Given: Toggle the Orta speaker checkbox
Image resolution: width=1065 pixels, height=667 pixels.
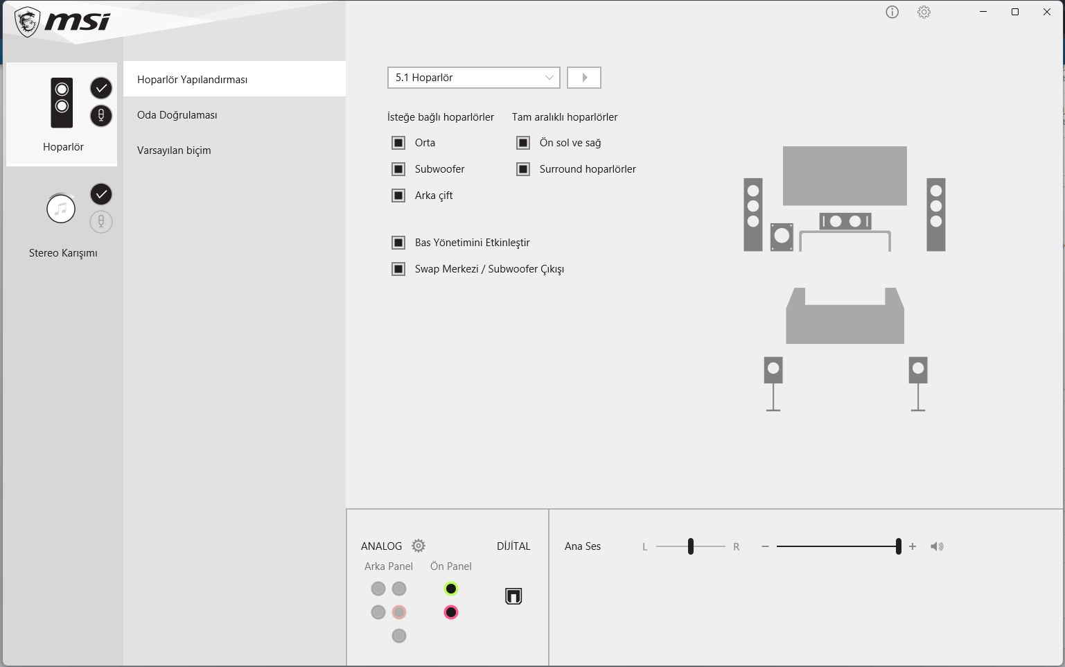Looking at the screenshot, I should coord(398,143).
